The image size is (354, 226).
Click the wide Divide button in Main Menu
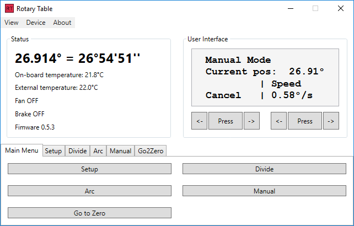264,169
